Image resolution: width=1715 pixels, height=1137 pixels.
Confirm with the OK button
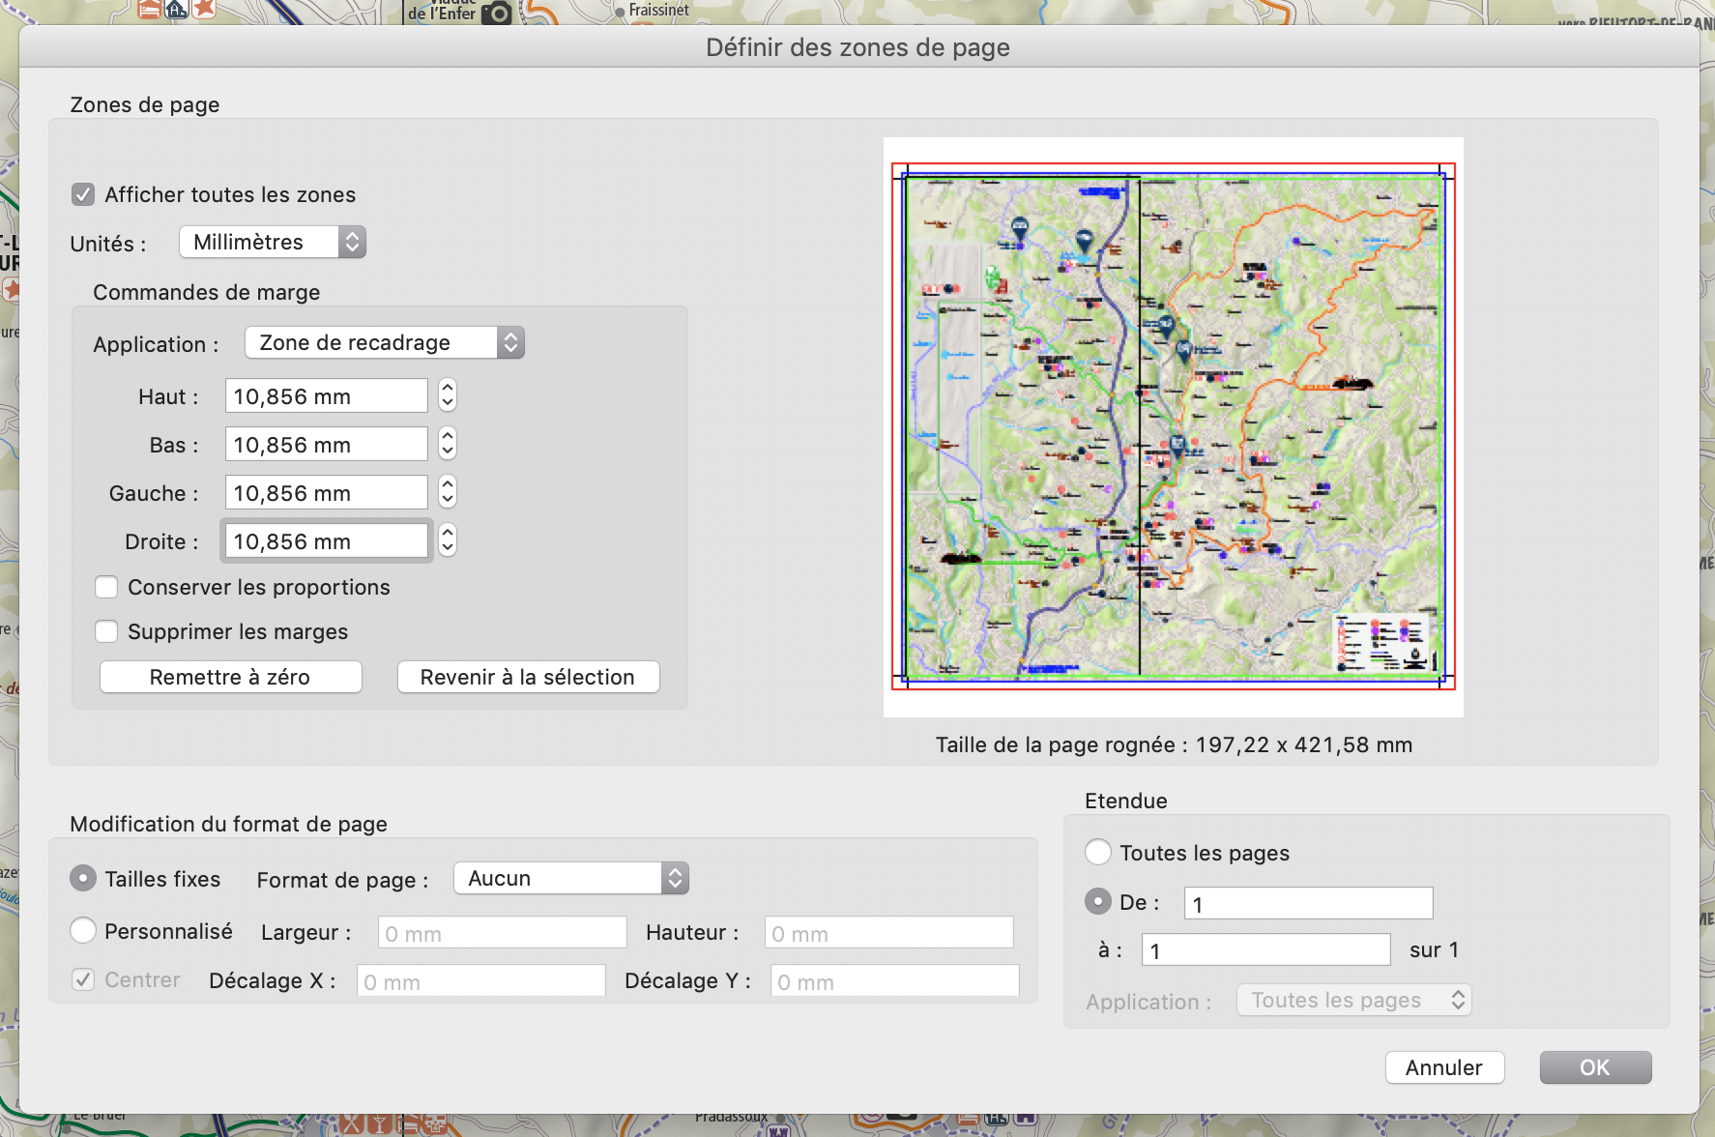tap(1595, 1067)
